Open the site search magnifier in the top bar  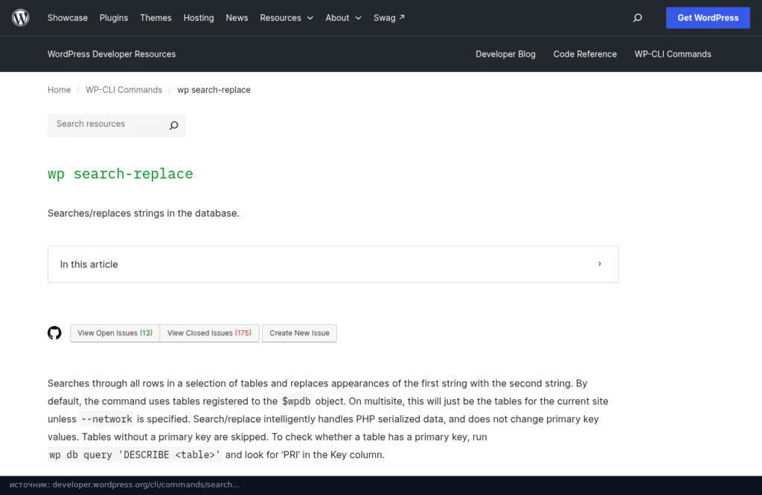637,18
